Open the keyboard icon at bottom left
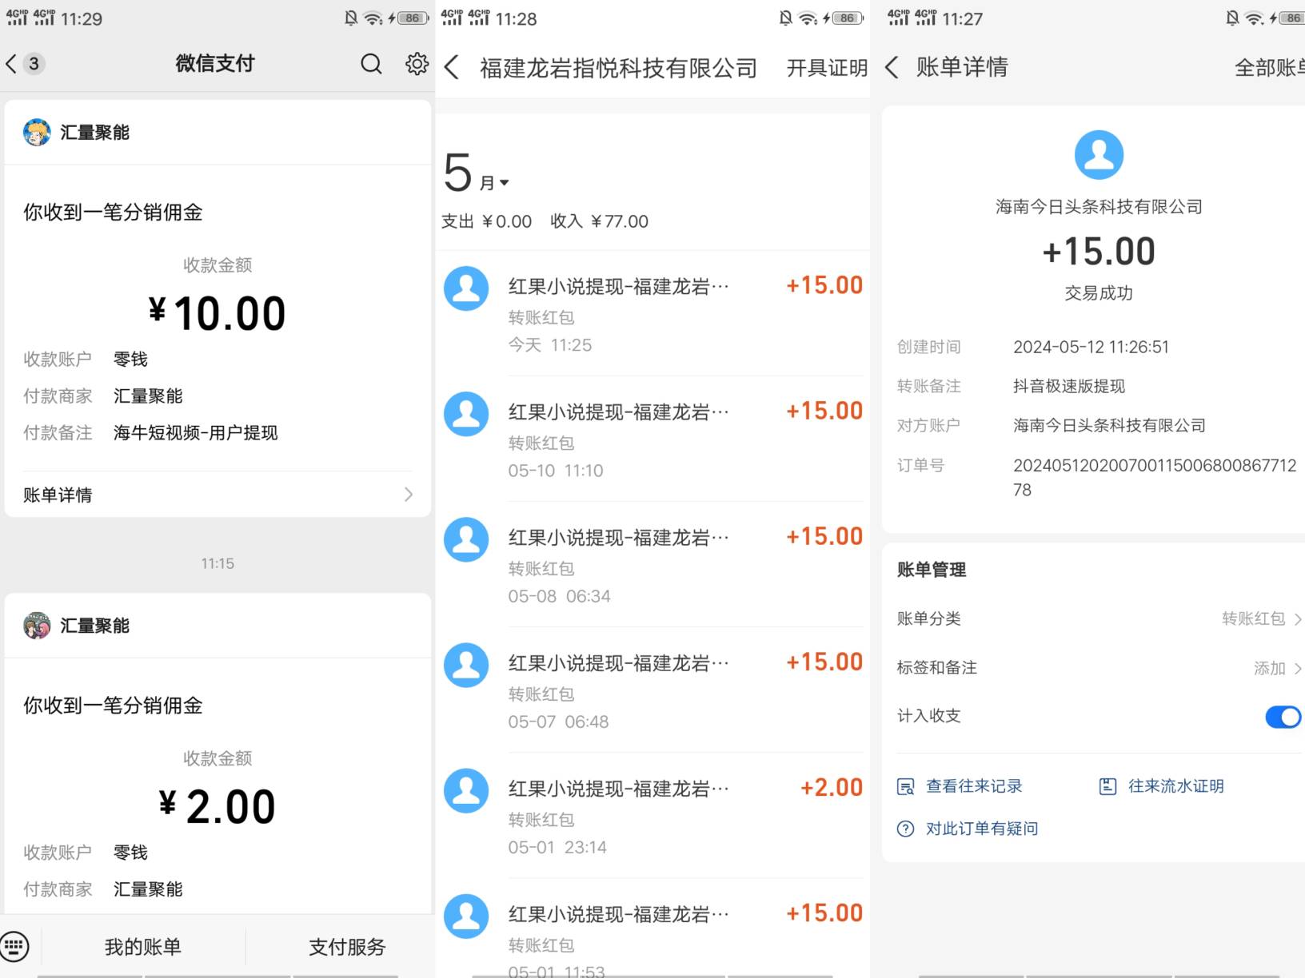Image resolution: width=1305 pixels, height=978 pixels. click(x=14, y=947)
